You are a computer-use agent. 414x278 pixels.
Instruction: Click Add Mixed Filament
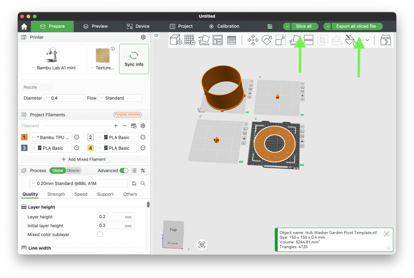point(84,159)
